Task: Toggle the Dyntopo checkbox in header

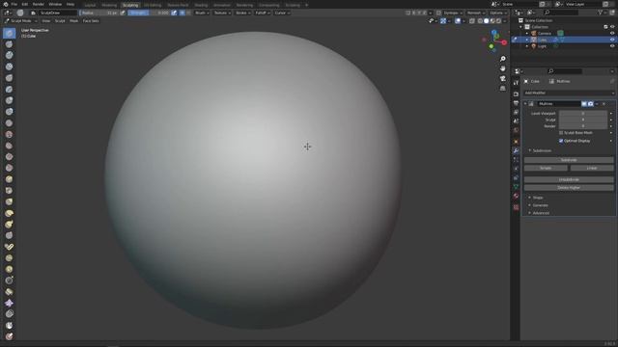Action: [x=438, y=13]
